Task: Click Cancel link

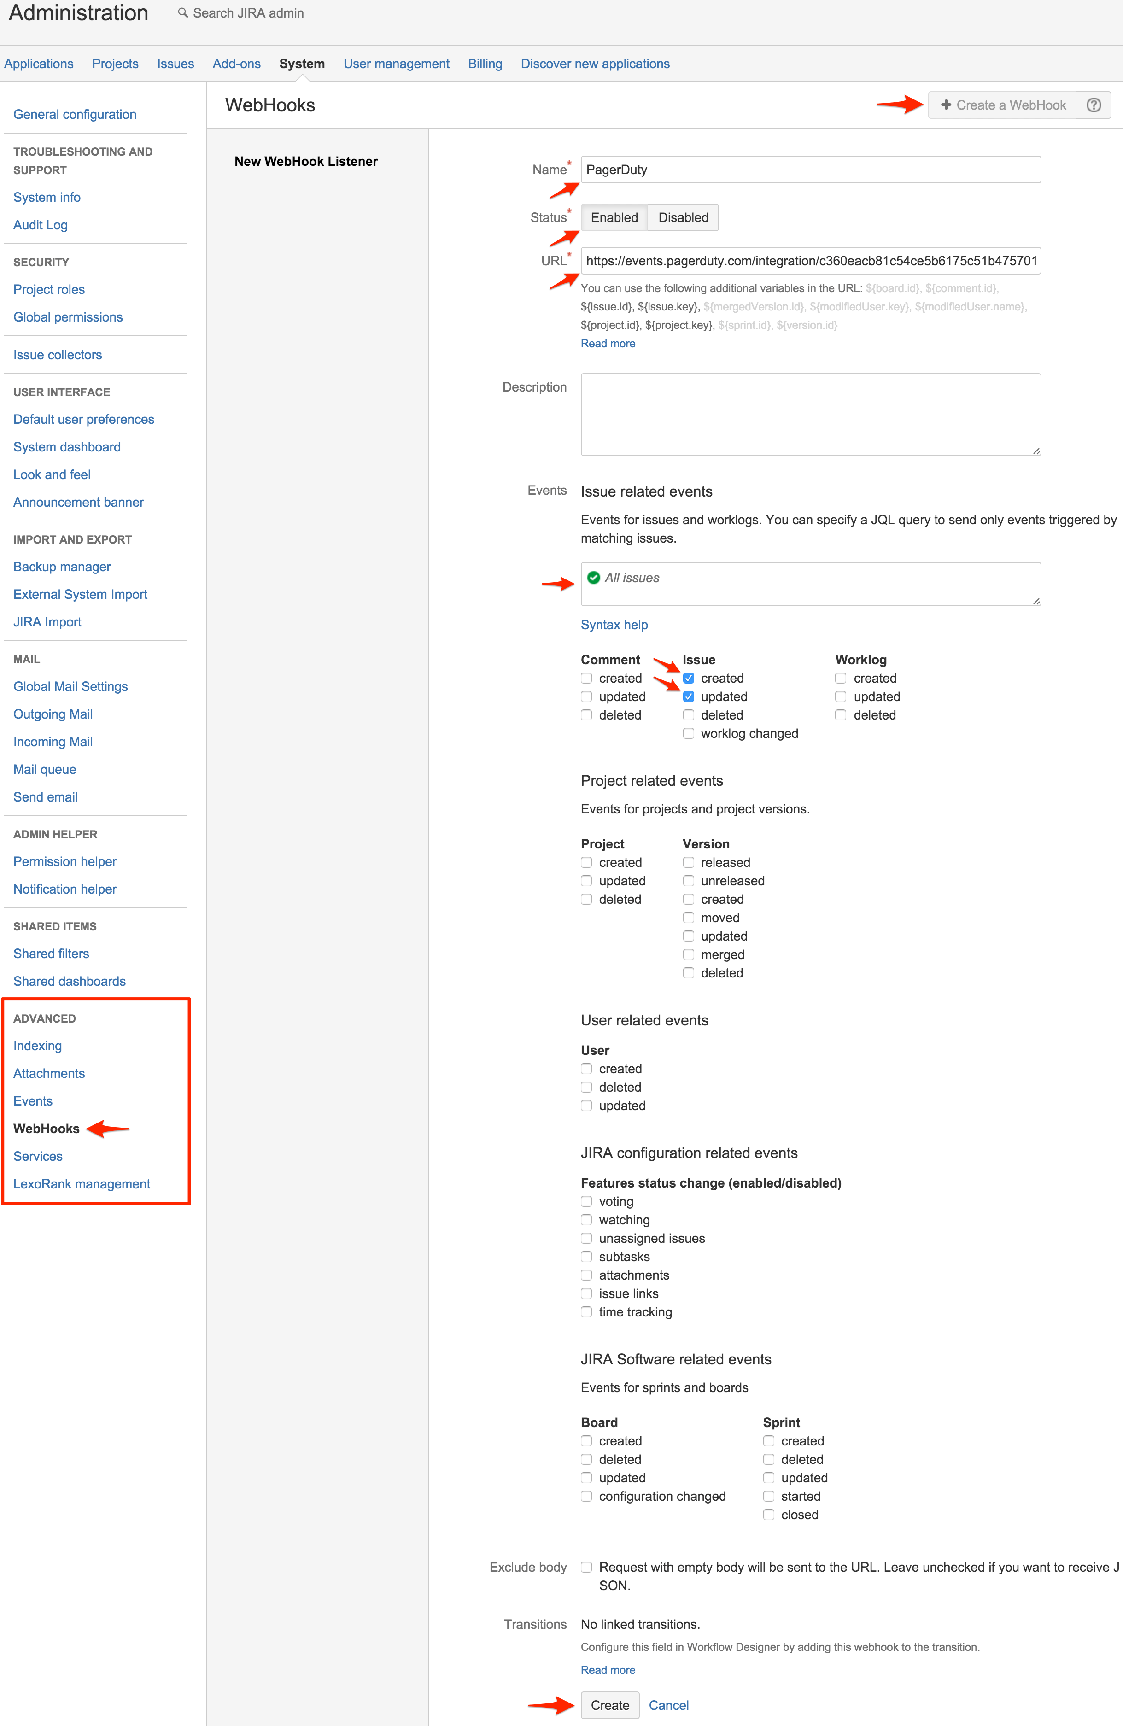Action: pyautogui.click(x=668, y=1705)
